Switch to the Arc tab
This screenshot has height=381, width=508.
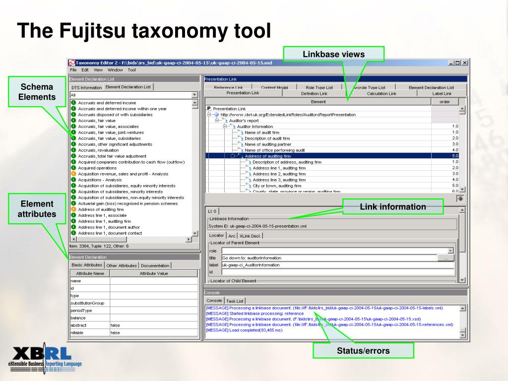(x=232, y=236)
